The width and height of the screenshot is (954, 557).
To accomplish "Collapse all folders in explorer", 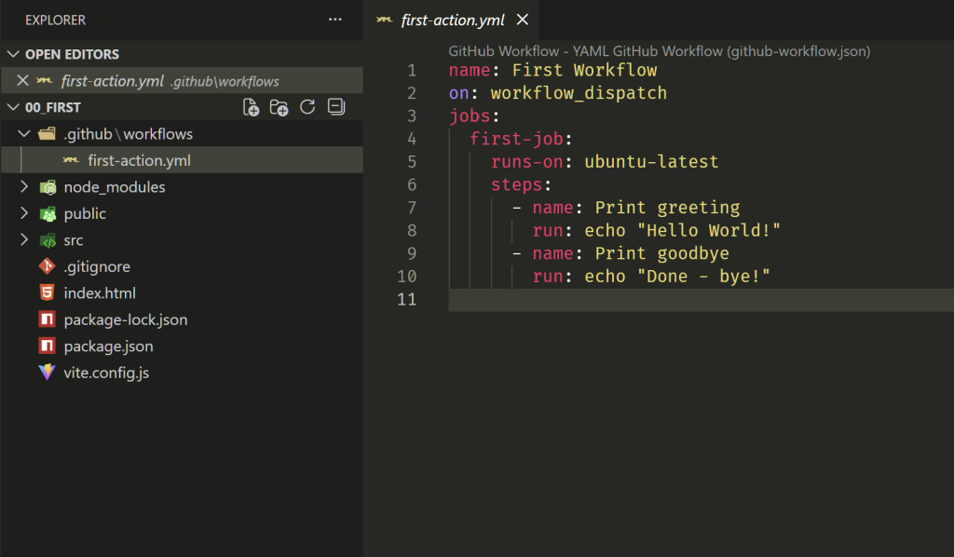I will click(336, 108).
